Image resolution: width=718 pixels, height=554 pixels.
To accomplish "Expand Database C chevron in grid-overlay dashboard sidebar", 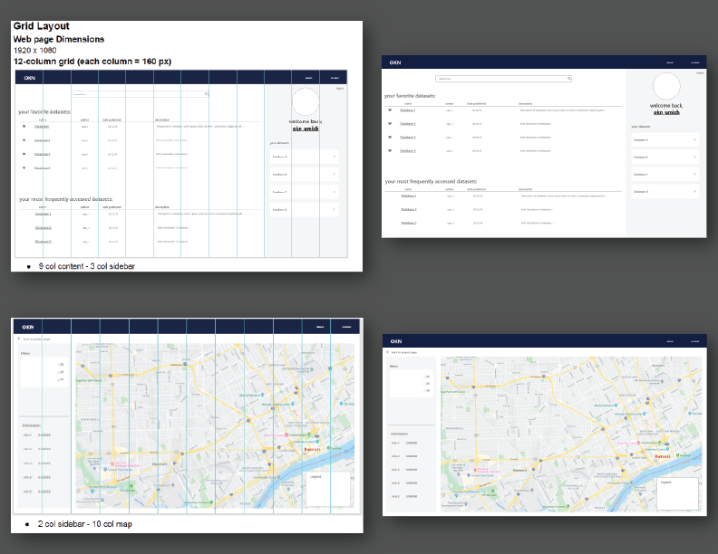I will point(334,192).
